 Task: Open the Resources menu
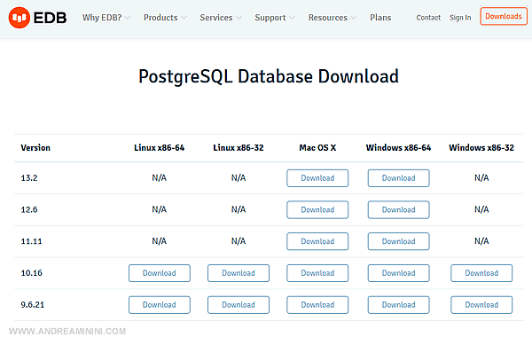pyautogui.click(x=328, y=18)
